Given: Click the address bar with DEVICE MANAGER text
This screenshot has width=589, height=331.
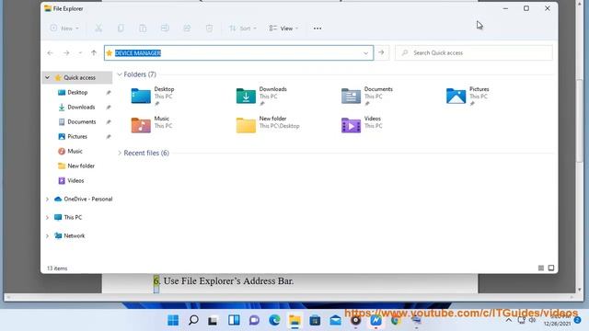Looking at the screenshot, I should click(x=238, y=53).
